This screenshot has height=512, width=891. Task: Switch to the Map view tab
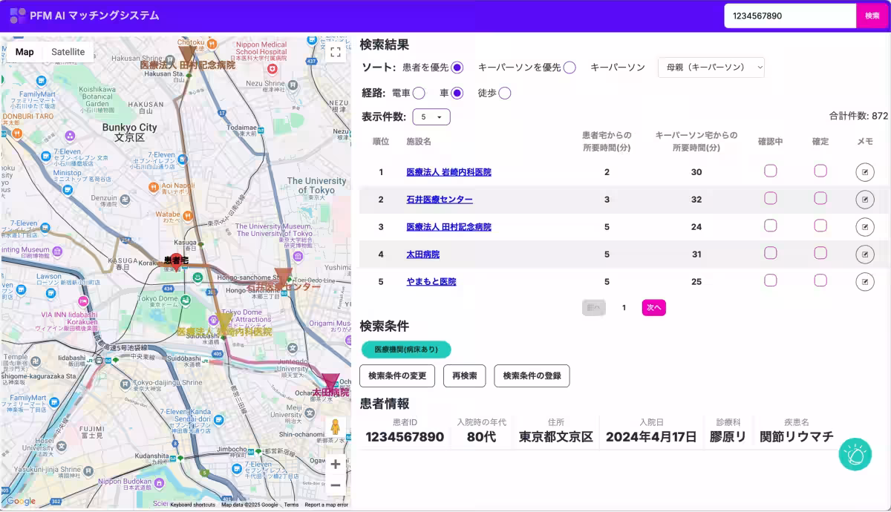pos(25,52)
